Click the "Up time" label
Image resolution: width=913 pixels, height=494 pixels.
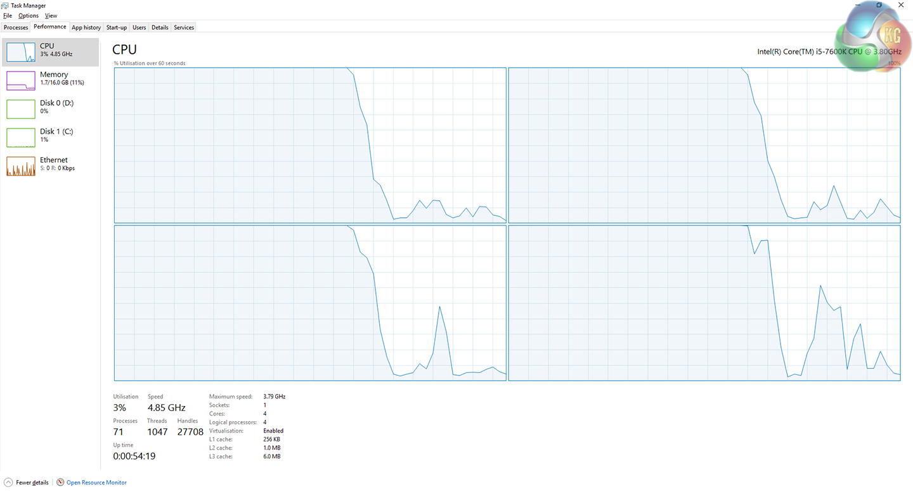tap(124, 445)
